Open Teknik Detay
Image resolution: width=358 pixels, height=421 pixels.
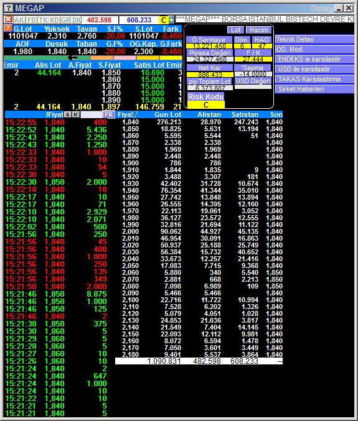point(314,39)
